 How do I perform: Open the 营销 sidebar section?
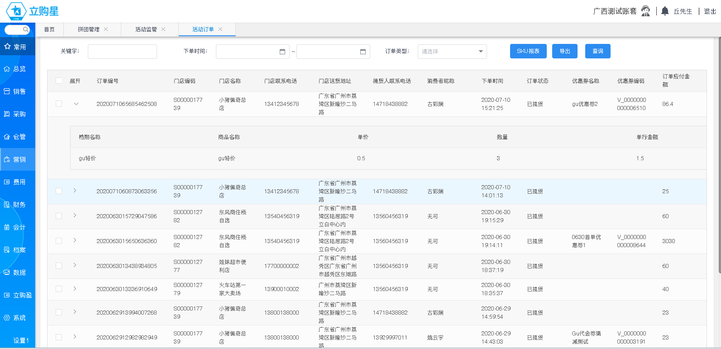pos(18,159)
